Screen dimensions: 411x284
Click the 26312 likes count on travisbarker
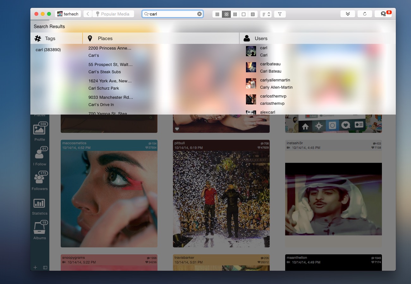(263, 262)
